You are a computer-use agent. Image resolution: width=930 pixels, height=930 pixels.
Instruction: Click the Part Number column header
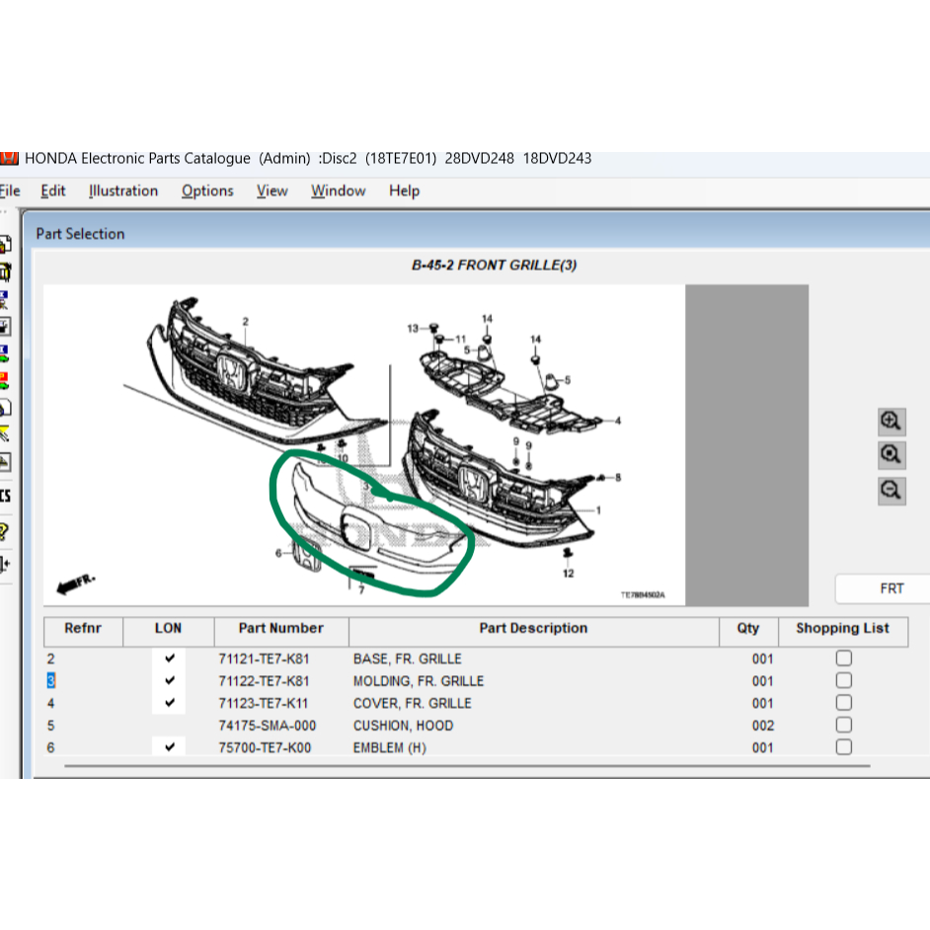(x=280, y=629)
